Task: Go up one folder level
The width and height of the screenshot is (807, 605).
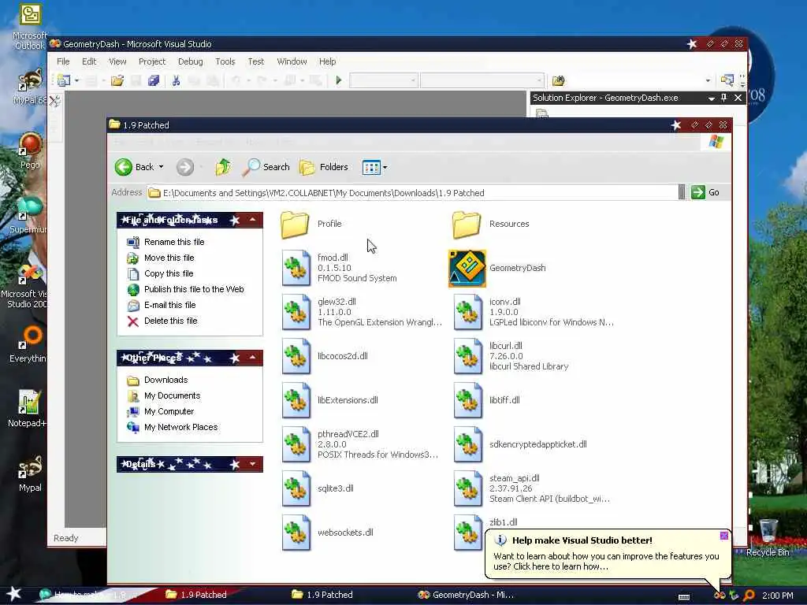Action: coord(223,167)
